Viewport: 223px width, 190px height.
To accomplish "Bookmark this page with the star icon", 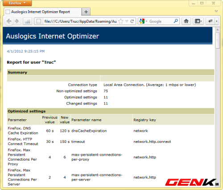I will [x=121, y=21].
